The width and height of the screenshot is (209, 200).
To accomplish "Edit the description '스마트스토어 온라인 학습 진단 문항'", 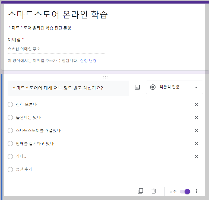I will click(x=39, y=28).
